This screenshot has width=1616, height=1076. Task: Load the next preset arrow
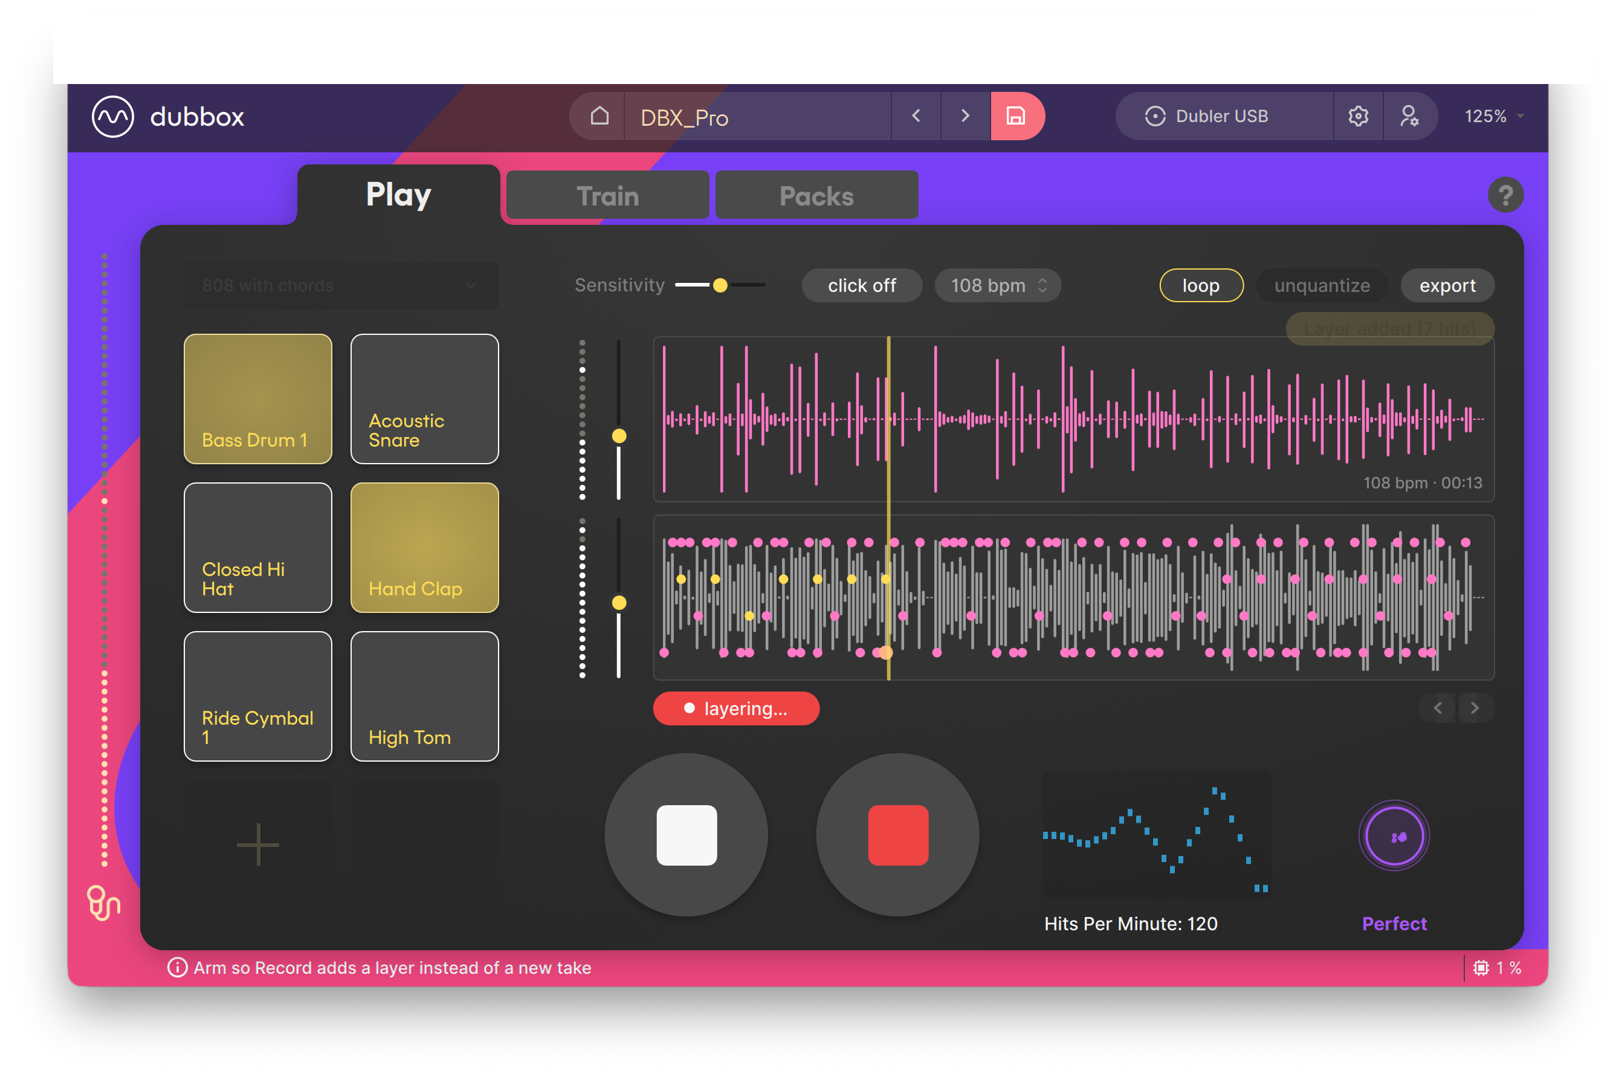tap(965, 116)
